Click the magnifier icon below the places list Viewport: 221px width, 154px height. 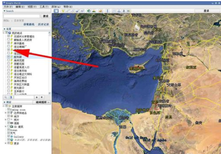(6, 97)
